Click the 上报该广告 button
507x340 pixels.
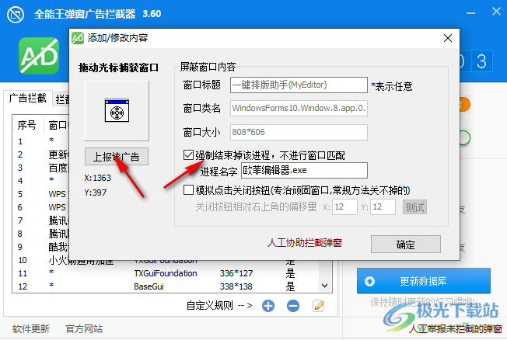pyautogui.click(x=117, y=157)
